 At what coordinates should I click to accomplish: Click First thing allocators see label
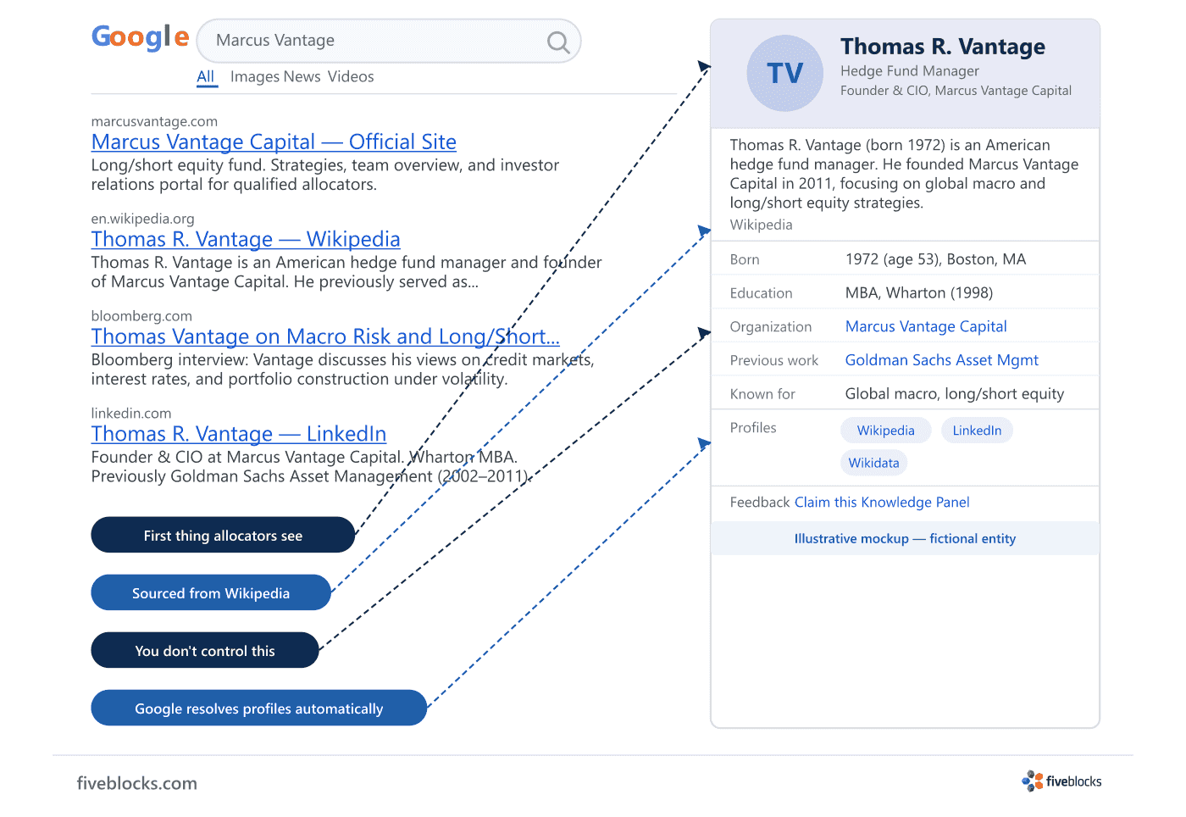[x=223, y=535]
